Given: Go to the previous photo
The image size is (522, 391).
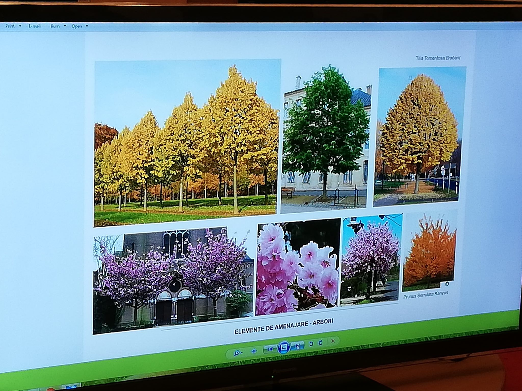Looking at the screenshot, I should (270, 349).
